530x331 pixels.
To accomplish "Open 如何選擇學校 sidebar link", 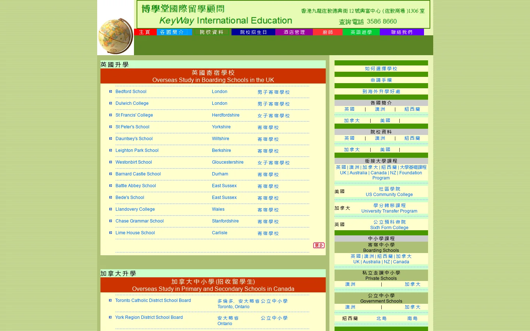I will [381, 68].
